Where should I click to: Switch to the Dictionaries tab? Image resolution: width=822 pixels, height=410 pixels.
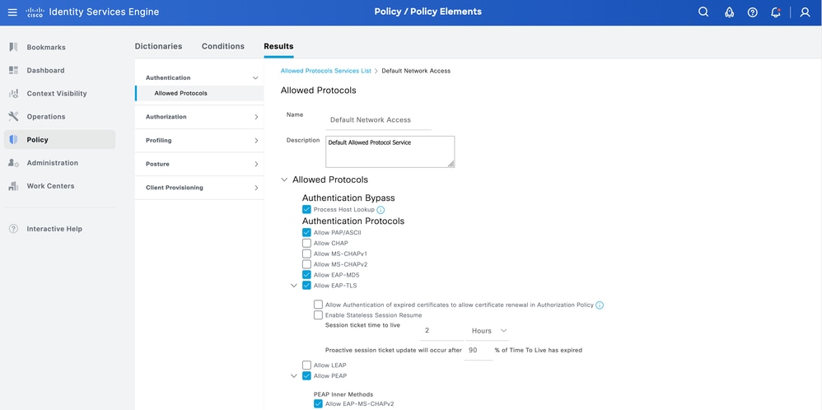(x=158, y=46)
